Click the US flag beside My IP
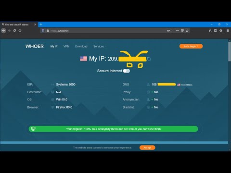 point(84,59)
